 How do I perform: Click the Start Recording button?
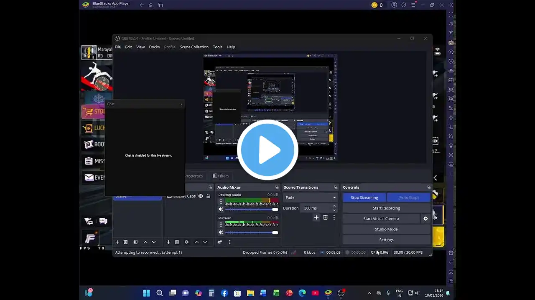point(386,208)
